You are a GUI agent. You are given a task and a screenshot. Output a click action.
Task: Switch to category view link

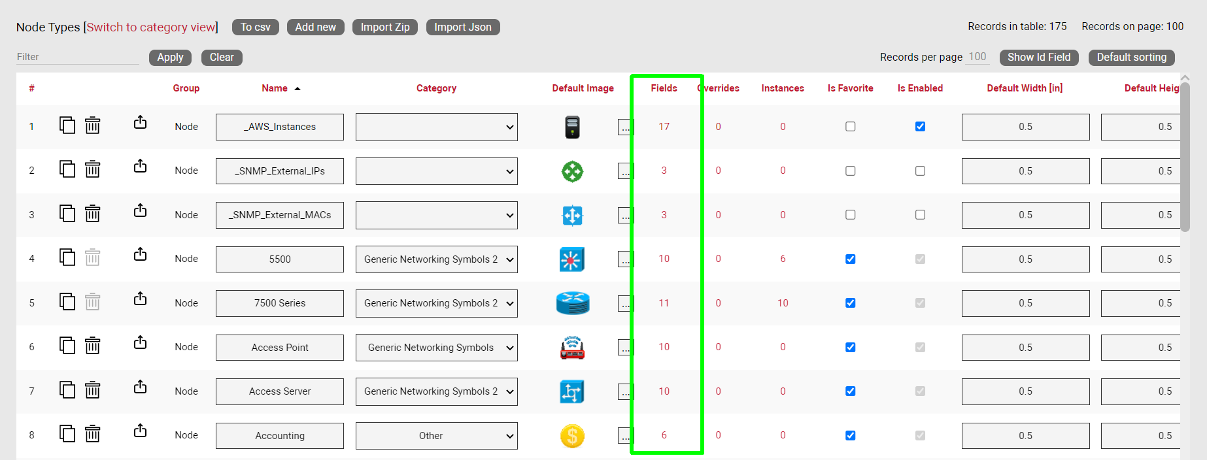coord(150,27)
